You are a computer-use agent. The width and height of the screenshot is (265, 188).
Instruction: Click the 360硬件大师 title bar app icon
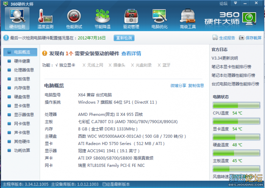(6, 3)
